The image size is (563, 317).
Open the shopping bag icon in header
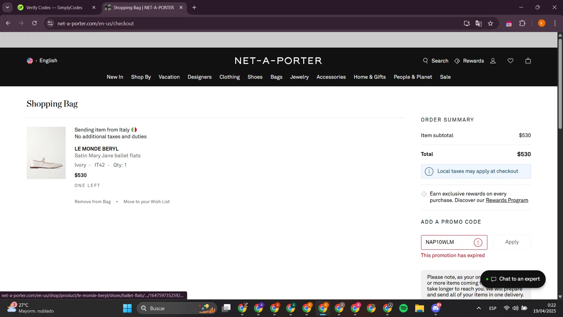(528, 61)
